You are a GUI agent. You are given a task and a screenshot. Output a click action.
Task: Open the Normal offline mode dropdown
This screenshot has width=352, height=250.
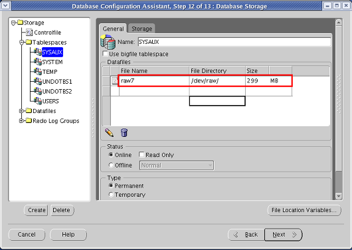pyautogui.click(x=177, y=166)
